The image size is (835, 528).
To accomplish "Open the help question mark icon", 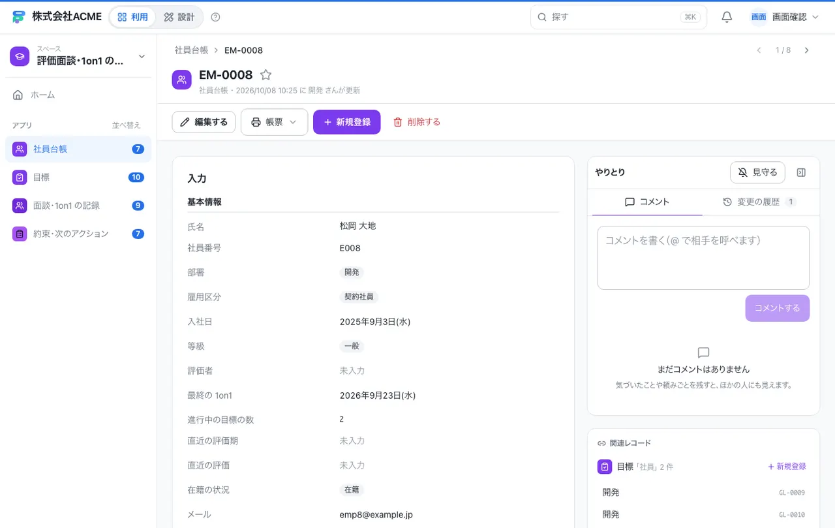I will point(216,17).
